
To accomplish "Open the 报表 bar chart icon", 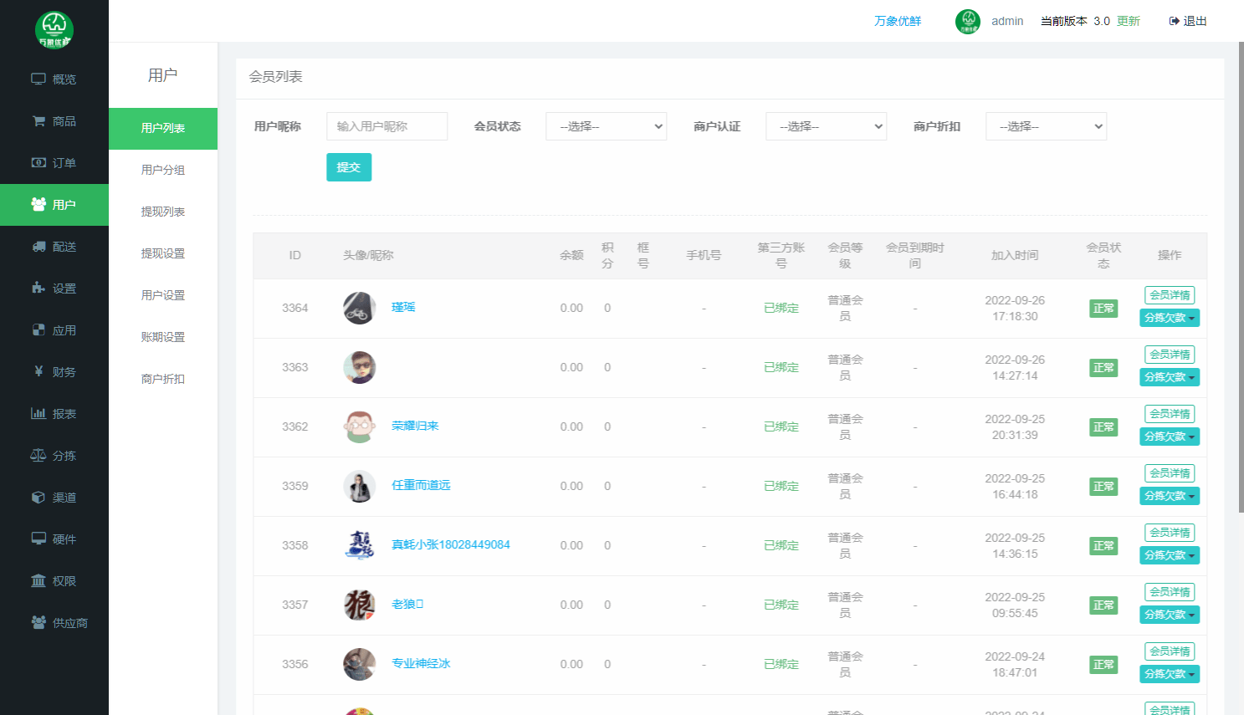I will (x=38, y=413).
